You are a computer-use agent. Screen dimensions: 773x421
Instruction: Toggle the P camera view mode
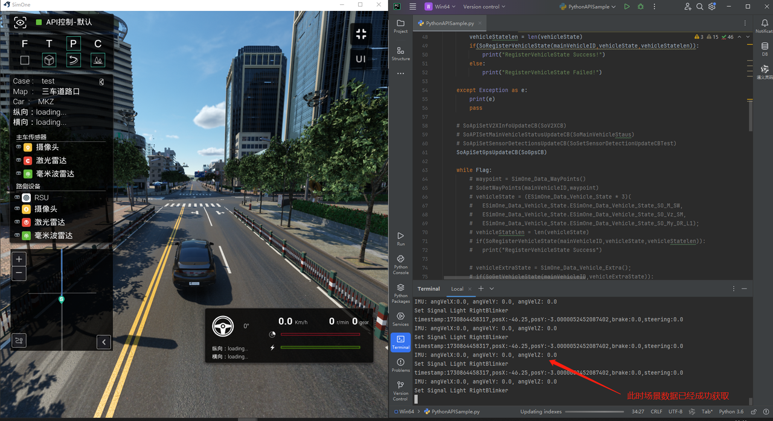pyautogui.click(x=73, y=43)
